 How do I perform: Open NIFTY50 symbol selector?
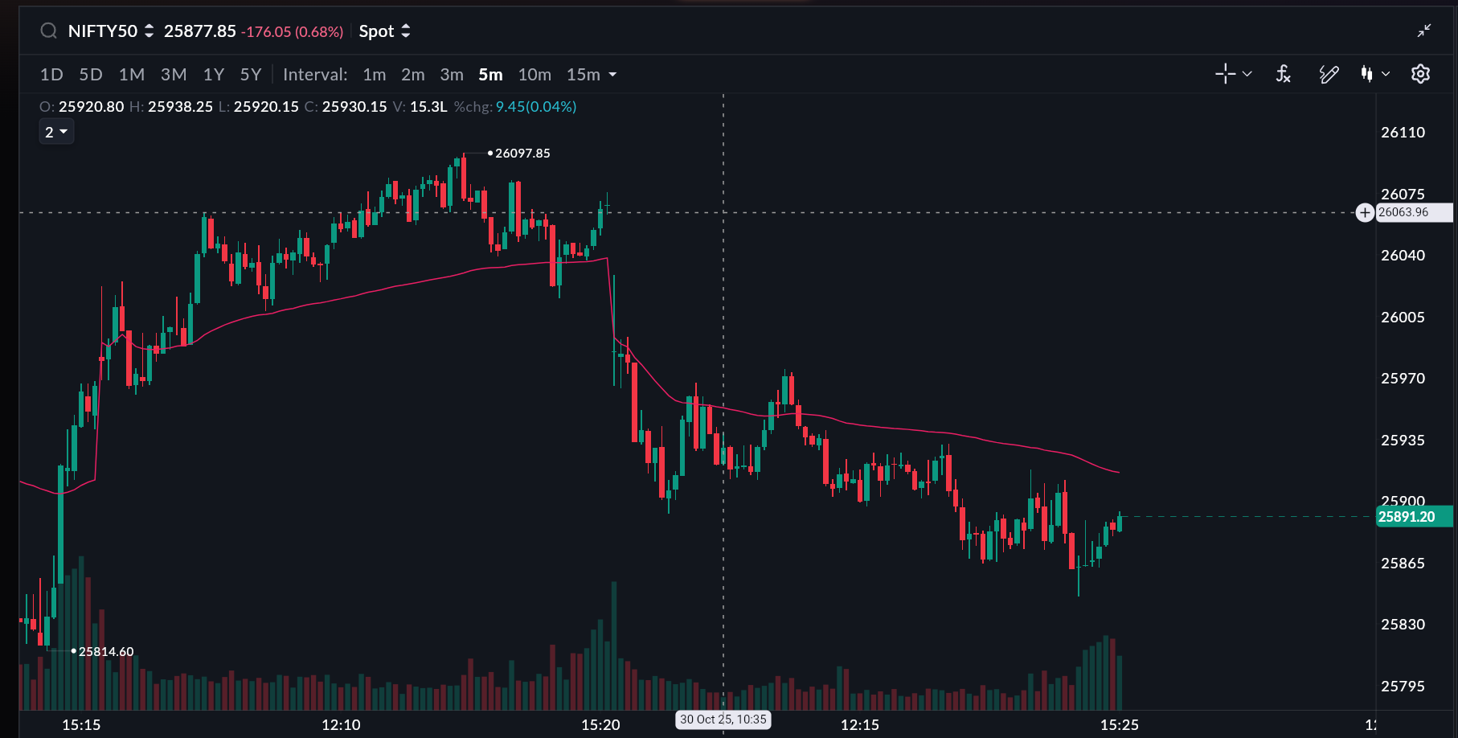(110, 31)
